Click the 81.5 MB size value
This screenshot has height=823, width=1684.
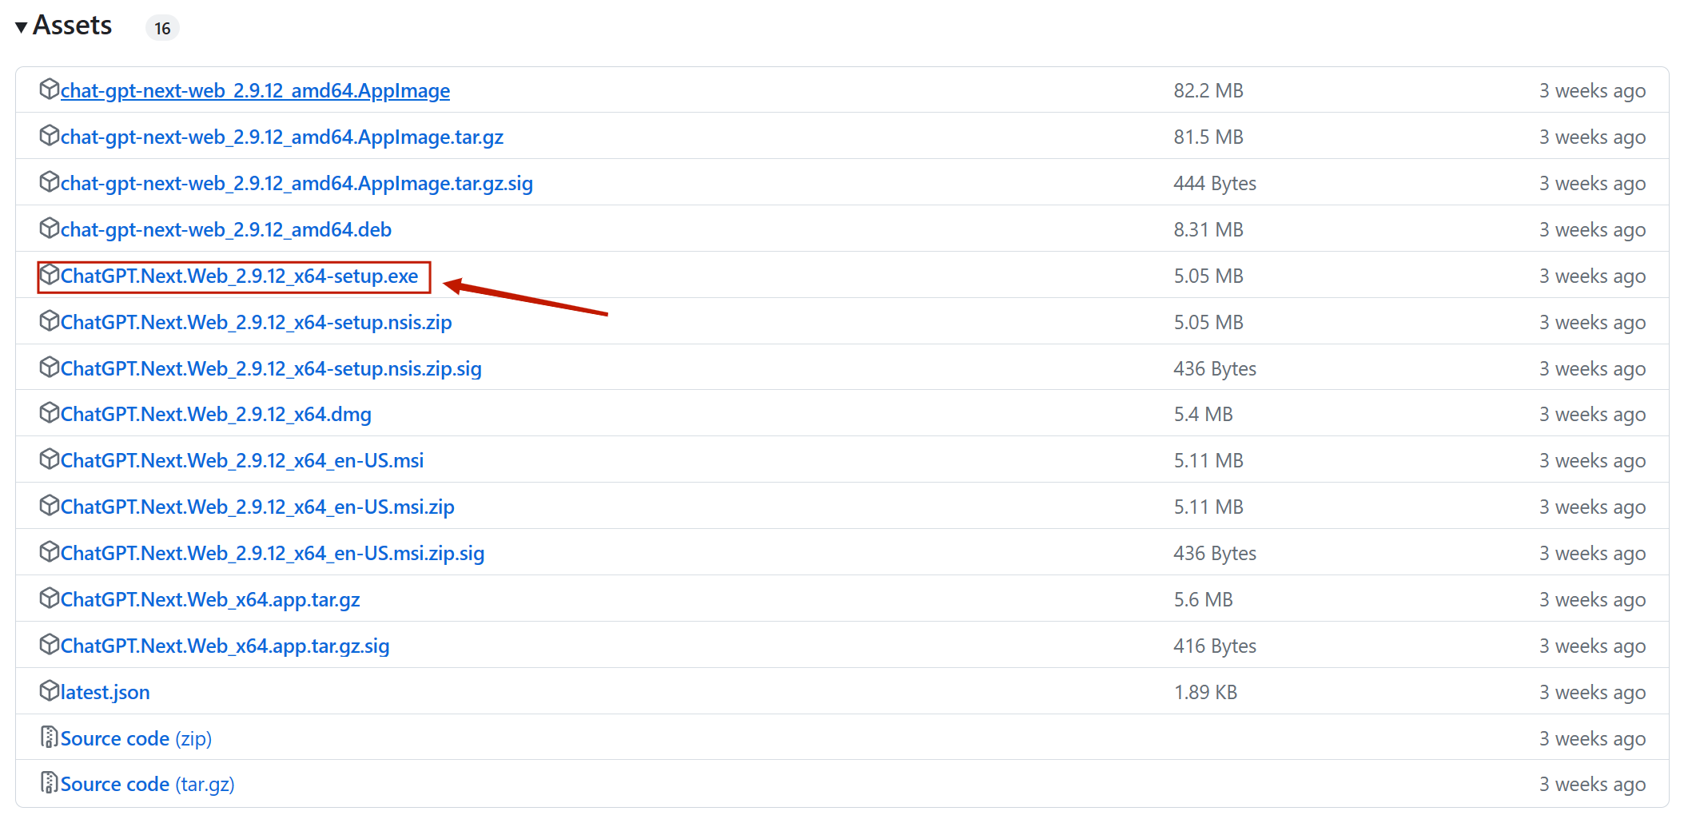pos(1208,137)
